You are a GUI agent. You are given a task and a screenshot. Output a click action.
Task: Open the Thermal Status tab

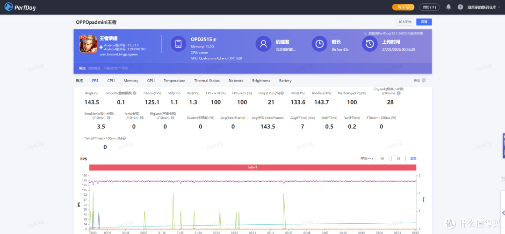207,81
